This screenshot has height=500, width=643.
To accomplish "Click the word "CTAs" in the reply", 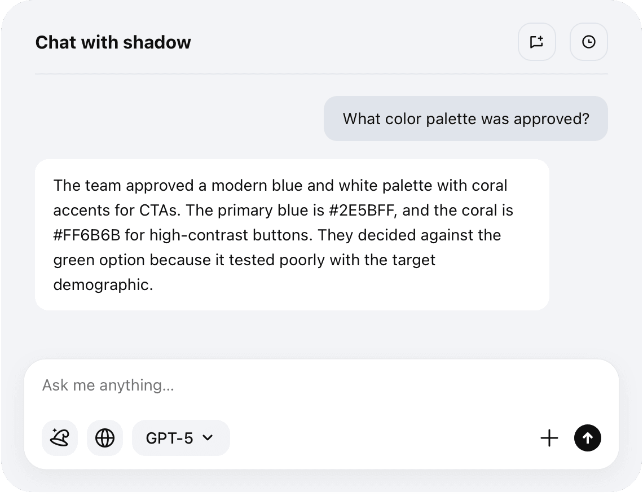I will click(x=158, y=210).
